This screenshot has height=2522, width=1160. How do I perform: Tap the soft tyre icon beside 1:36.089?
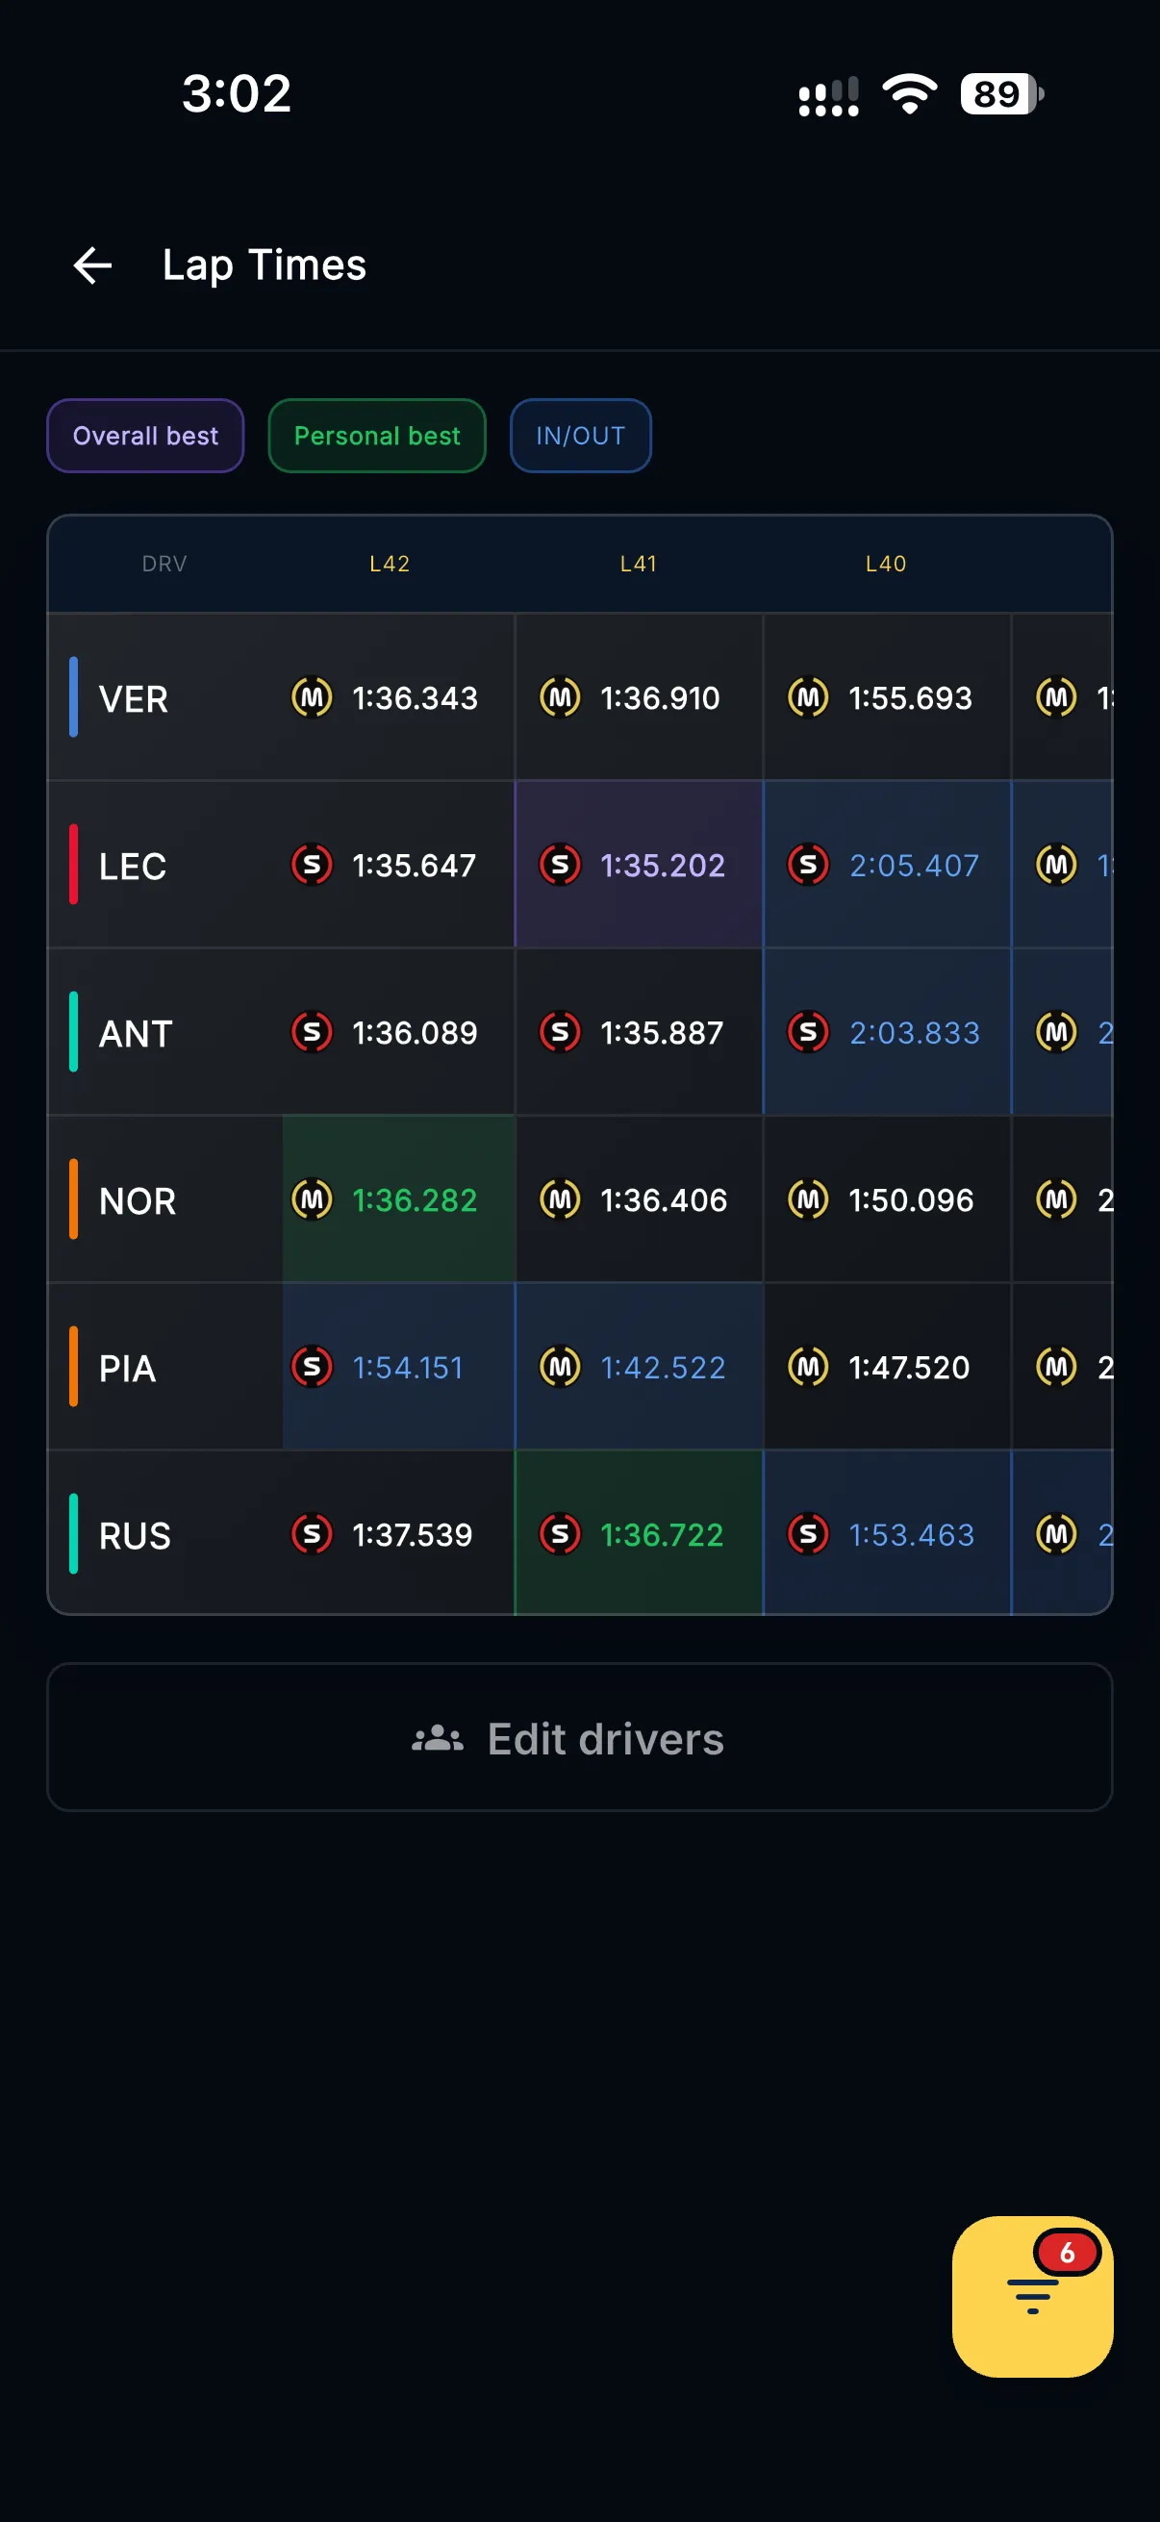point(313,1032)
